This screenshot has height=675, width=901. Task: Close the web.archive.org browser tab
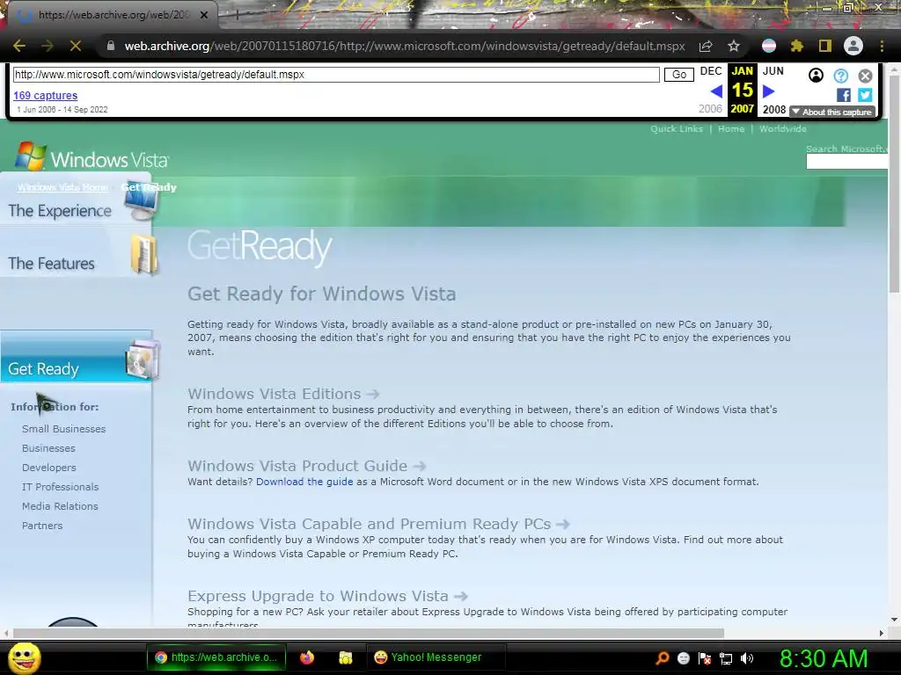204,15
